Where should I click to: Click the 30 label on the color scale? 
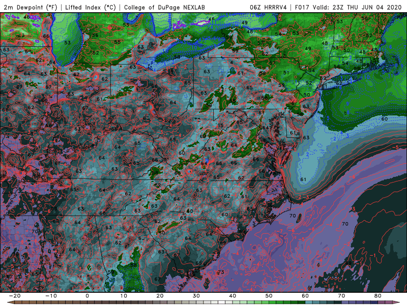tap(196, 296)
